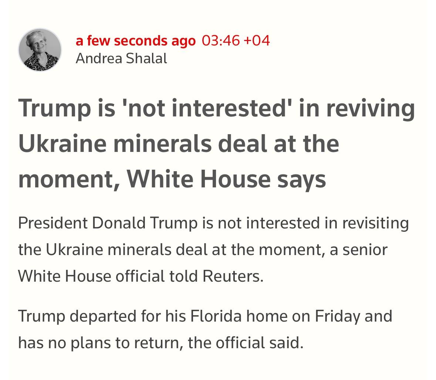The image size is (436, 380).
Task: Click Andrea Shalal's profile photo
Action: [x=40, y=50]
